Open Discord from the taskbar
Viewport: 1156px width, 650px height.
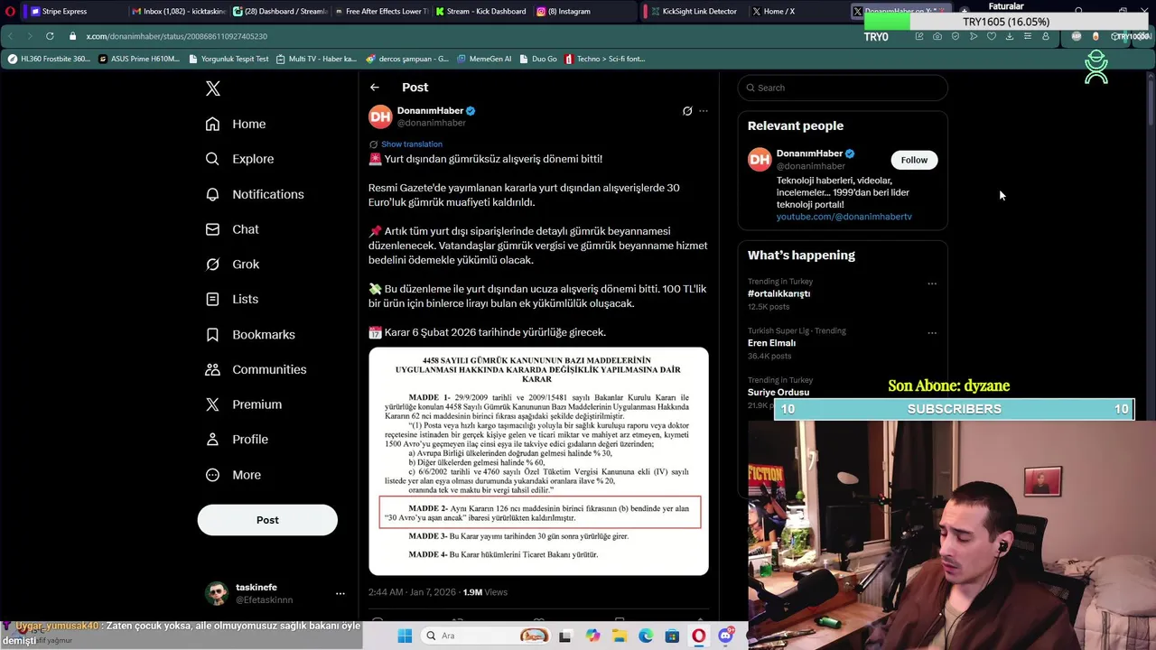tap(726, 636)
